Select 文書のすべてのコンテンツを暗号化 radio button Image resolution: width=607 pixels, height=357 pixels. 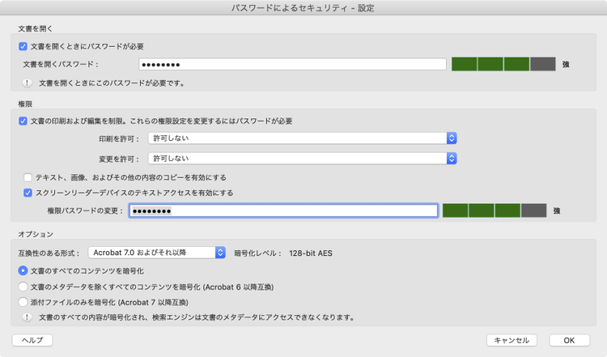coord(23,270)
